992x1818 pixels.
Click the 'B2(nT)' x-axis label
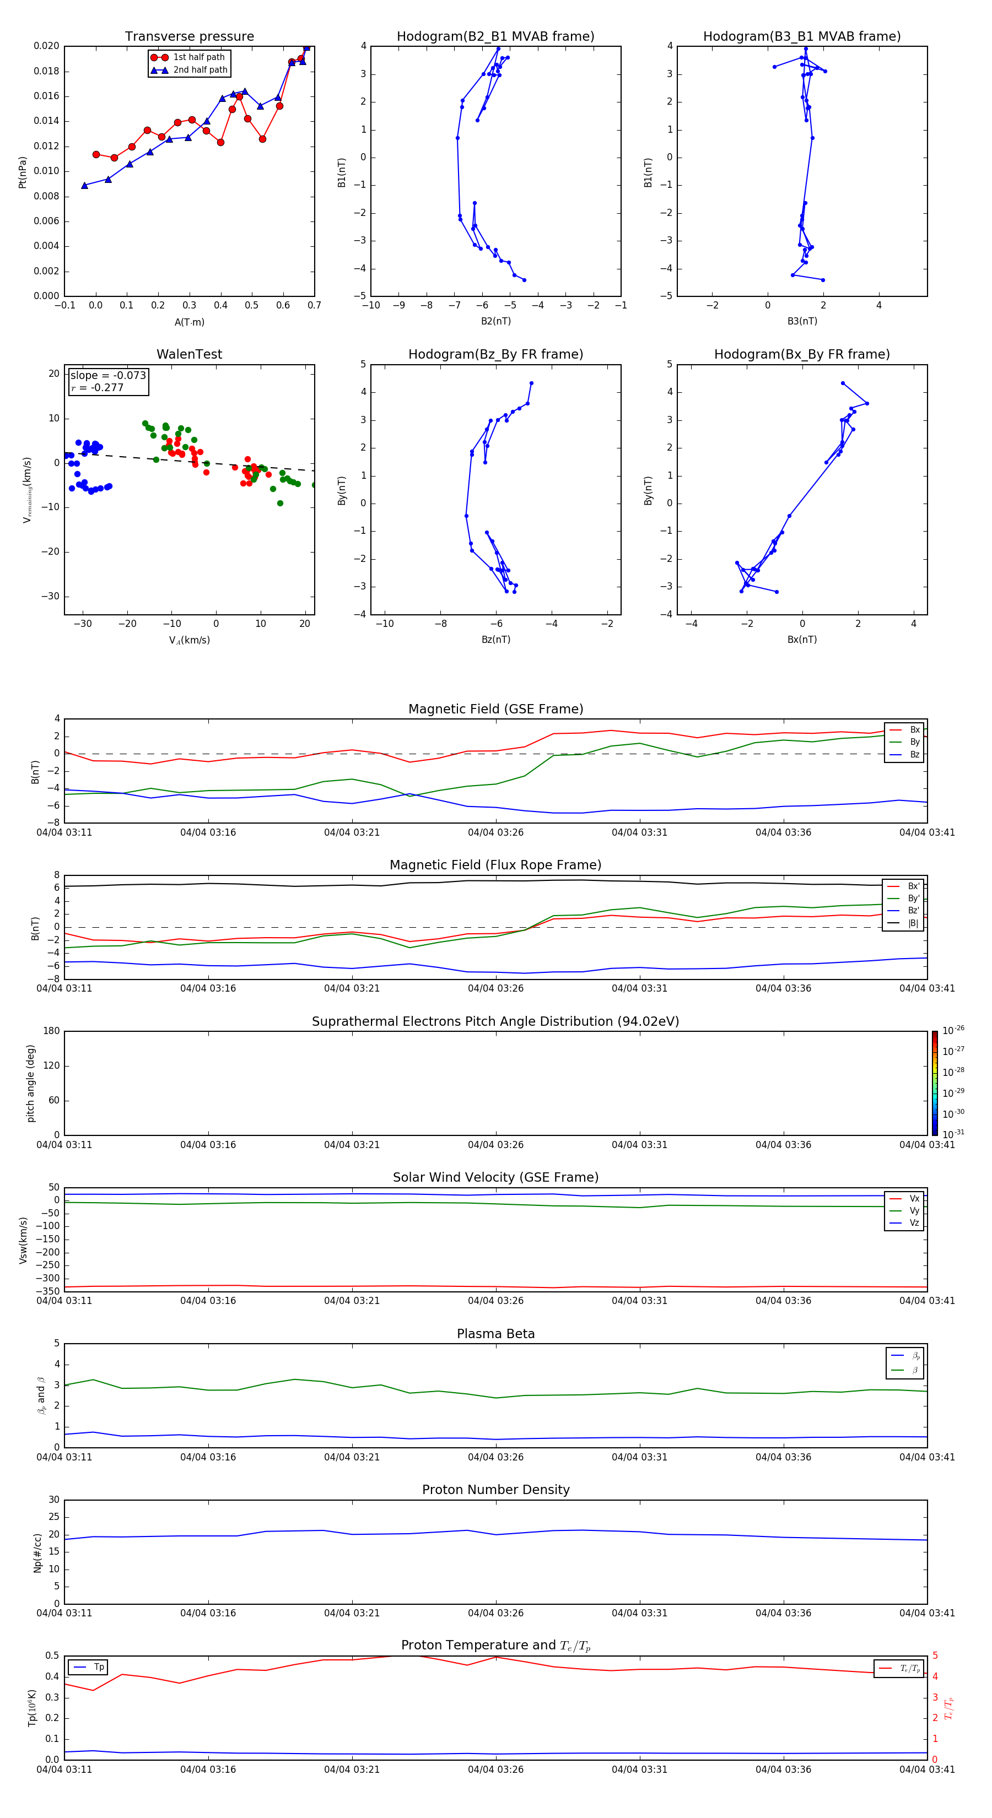coord(495,321)
